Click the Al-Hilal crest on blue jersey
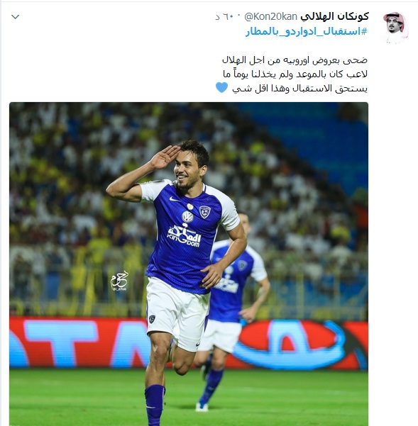This screenshot has width=418, height=426. coord(205,212)
